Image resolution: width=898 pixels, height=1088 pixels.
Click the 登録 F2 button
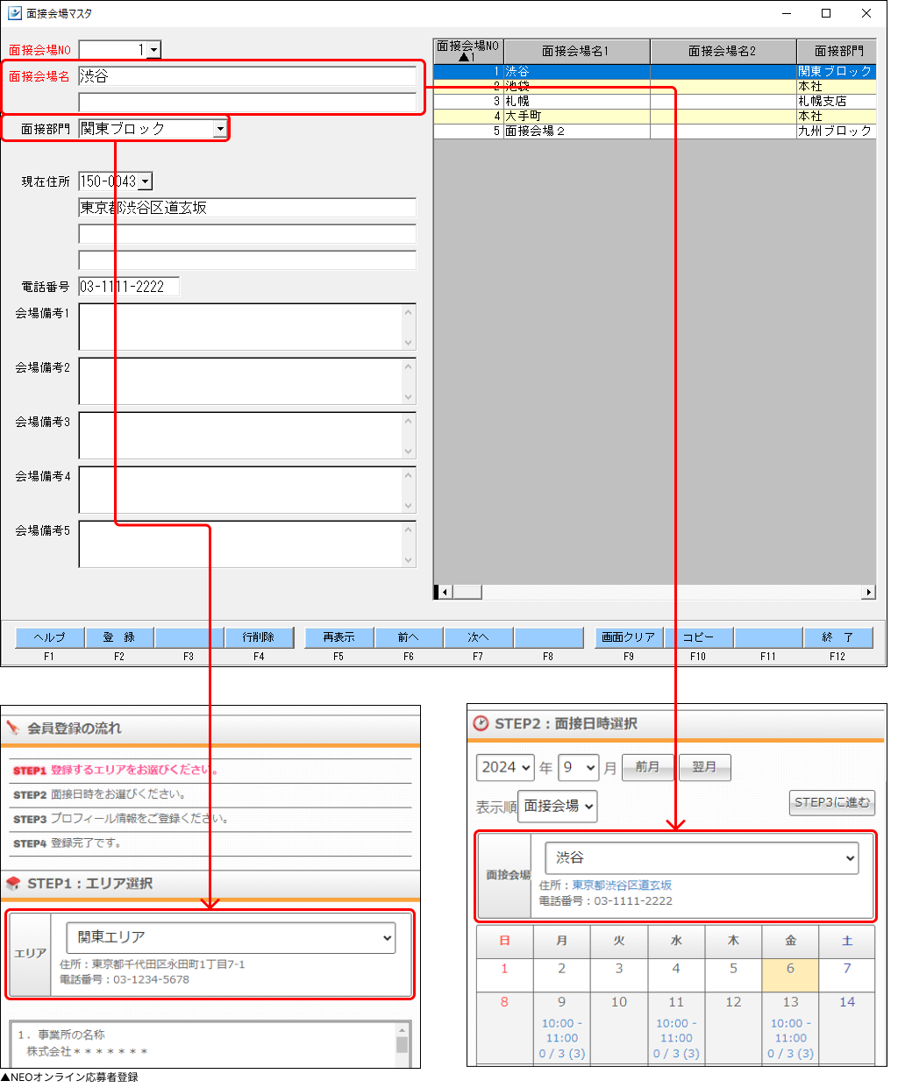[119, 637]
